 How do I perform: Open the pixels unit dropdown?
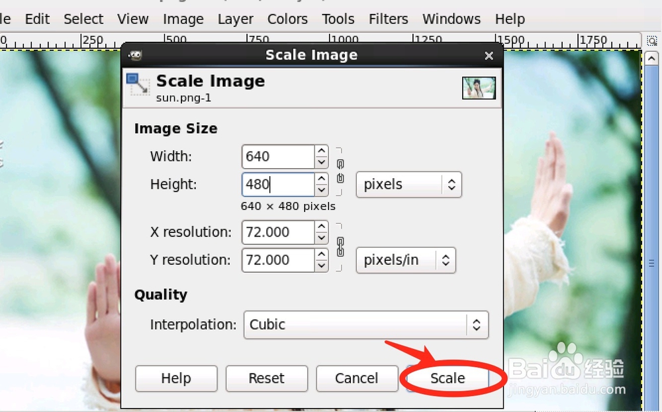(408, 185)
